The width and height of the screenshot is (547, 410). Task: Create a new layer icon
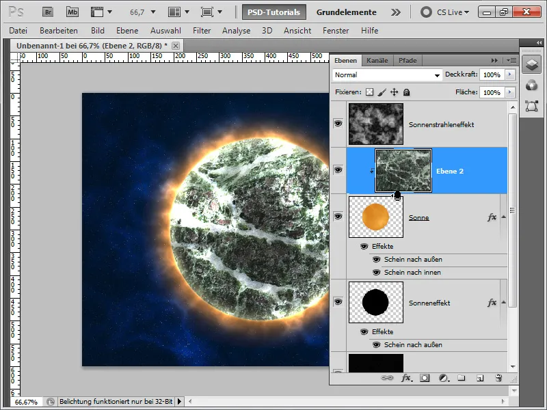click(480, 378)
